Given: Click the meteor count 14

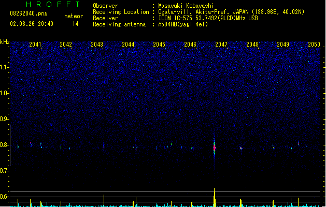Looking at the screenshot, I should pos(76,24).
